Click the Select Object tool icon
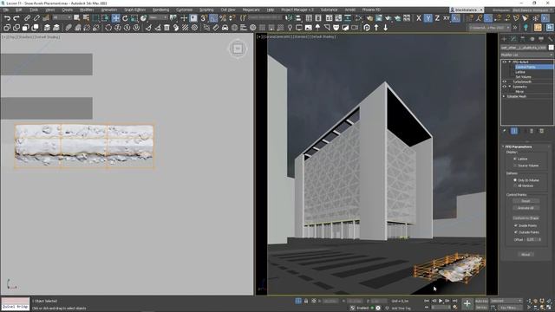Viewport: 555px width, 312px height. (x=76, y=18)
